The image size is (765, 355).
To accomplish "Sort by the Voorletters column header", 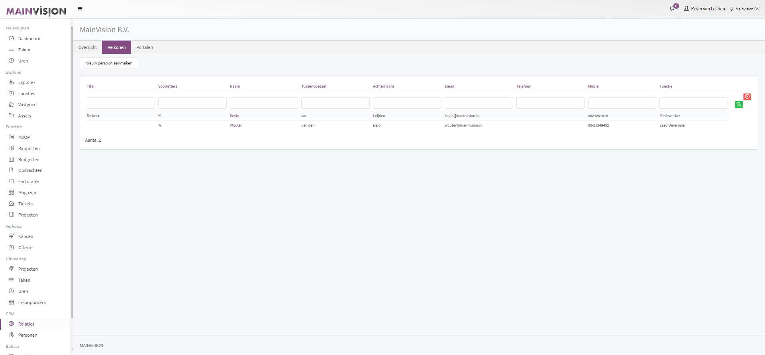I will point(168,86).
